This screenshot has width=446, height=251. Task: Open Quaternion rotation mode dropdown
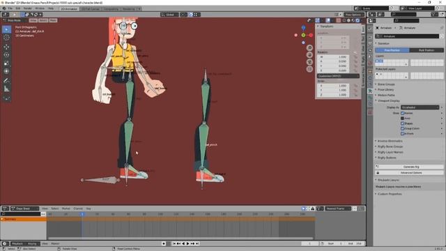(338, 76)
